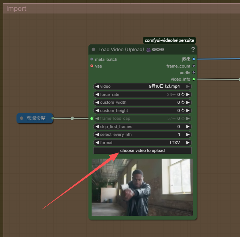Screen dimensions: 240x237
Task: Reset custom_width with its reset icon
Action: [x=183, y=102]
